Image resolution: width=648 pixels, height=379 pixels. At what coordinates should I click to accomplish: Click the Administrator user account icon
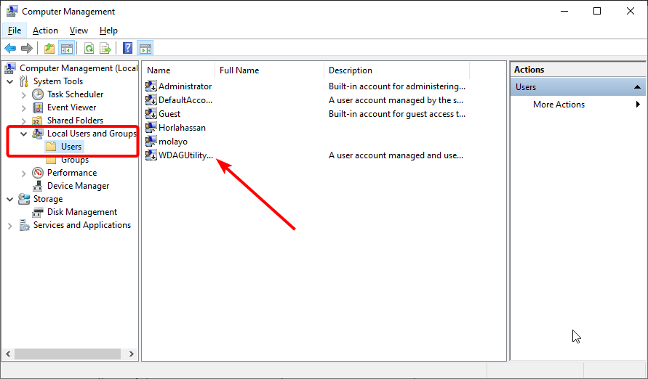click(151, 86)
